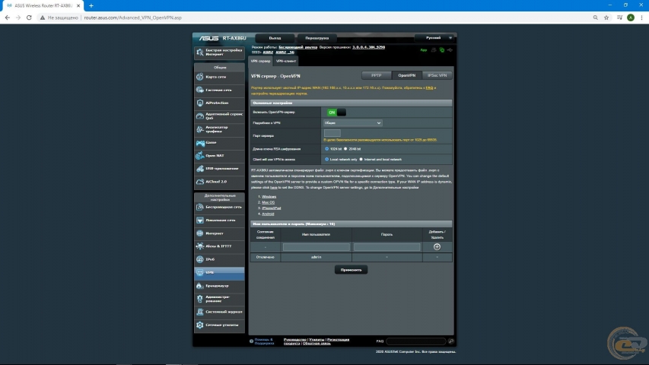Open the Game gamepad icon
The width and height of the screenshot is (649, 365).
coord(200,143)
